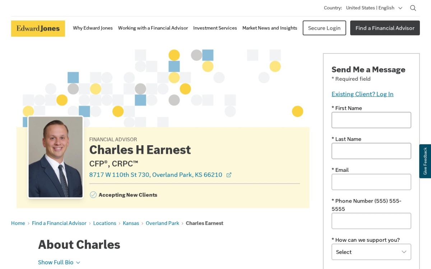This screenshot has width=431, height=269.
Task: Open Market News and Insights menu
Action: [270, 28]
